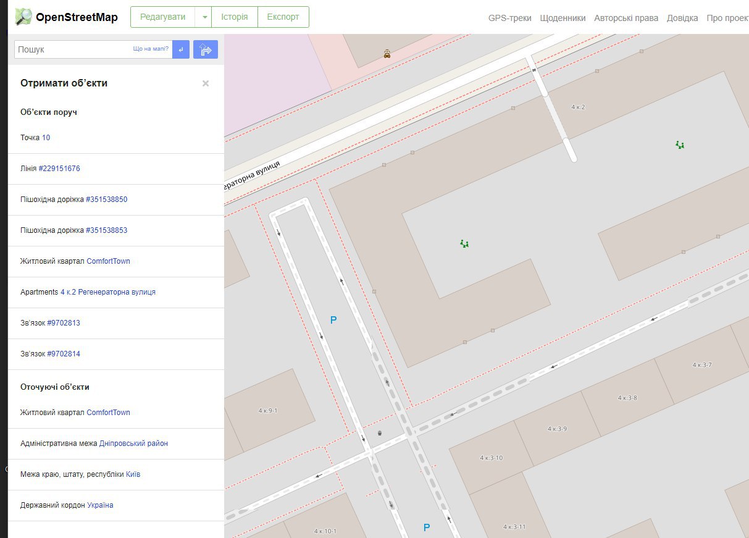The width and height of the screenshot is (749, 538).
Task: Open way link #229151676
Action: click(x=59, y=169)
